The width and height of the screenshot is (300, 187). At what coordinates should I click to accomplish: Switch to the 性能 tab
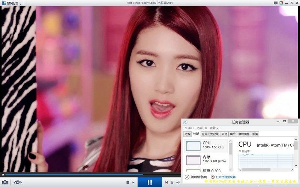pyautogui.click(x=196, y=134)
